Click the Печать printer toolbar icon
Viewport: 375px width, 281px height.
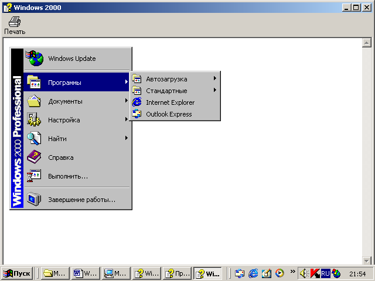point(15,22)
